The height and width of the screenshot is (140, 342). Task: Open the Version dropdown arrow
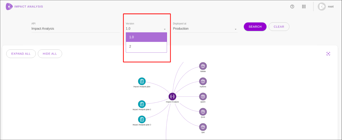pos(165,29)
